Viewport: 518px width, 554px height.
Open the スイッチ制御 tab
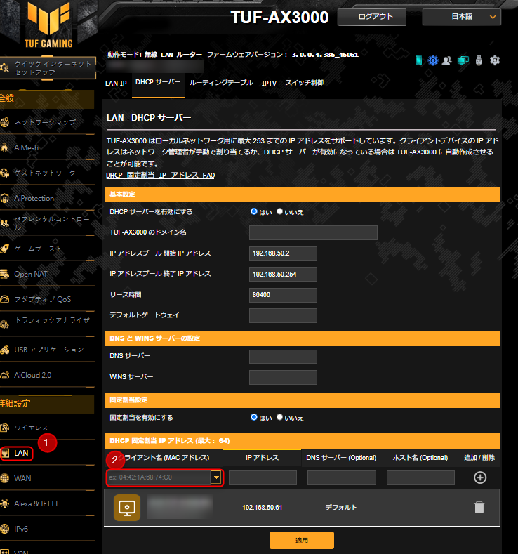pyautogui.click(x=305, y=83)
